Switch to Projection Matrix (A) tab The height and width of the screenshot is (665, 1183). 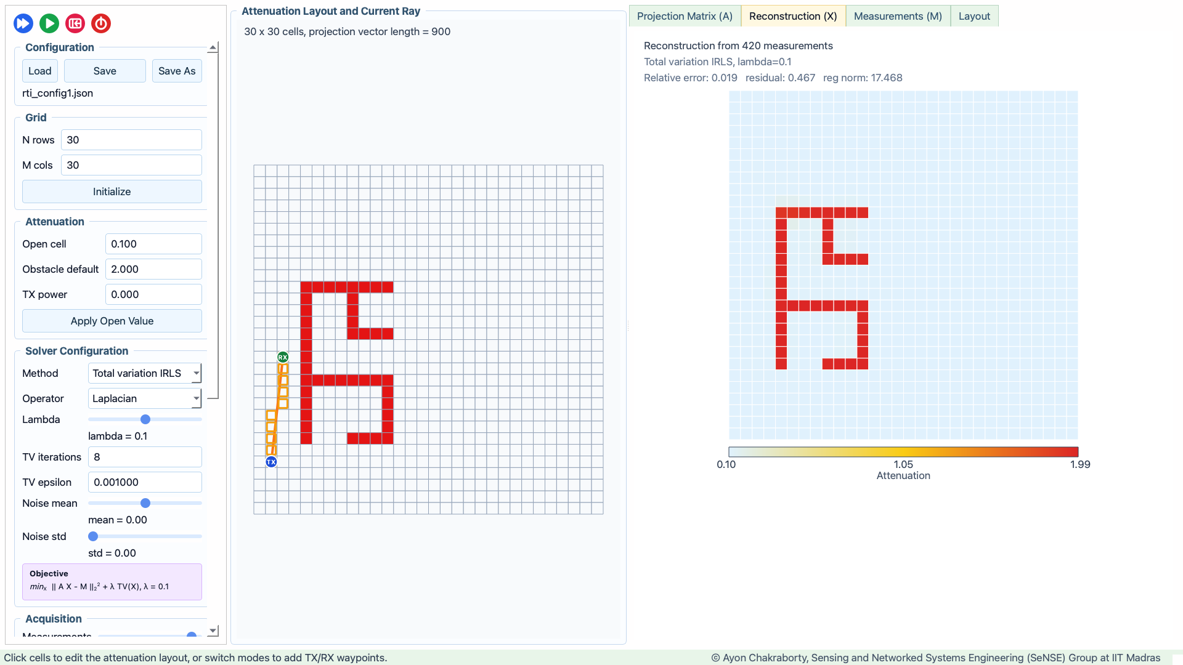tap(685, 16)
